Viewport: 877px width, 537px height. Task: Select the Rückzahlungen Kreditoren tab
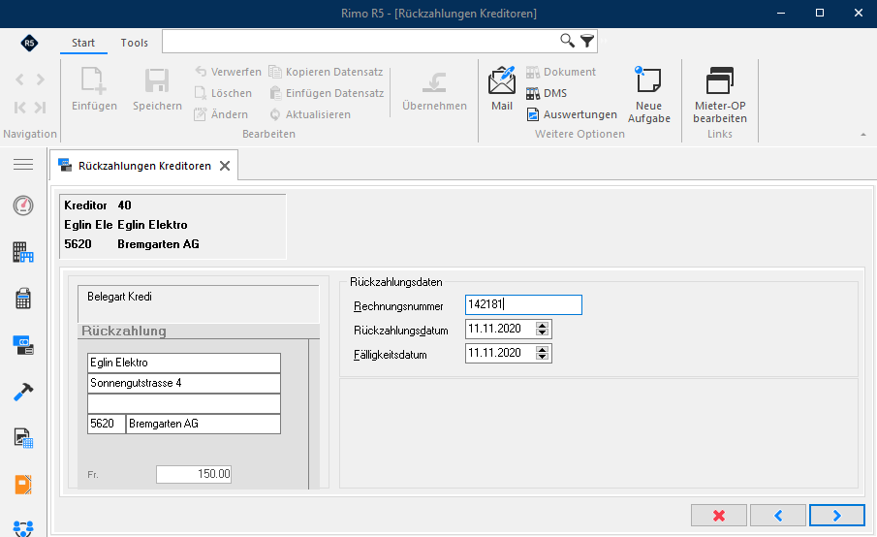pyautogui.click(x=144, y=166)
